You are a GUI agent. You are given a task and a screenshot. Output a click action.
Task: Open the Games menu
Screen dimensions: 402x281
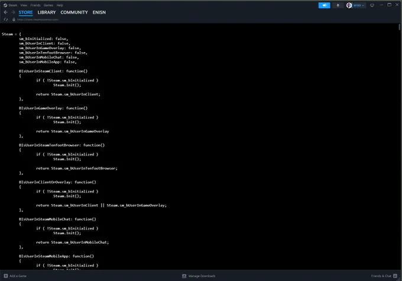click(48, 5)
